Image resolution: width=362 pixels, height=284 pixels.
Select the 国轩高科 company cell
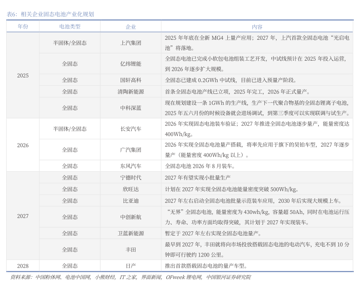pyautogui.click(x=131, y=80)
